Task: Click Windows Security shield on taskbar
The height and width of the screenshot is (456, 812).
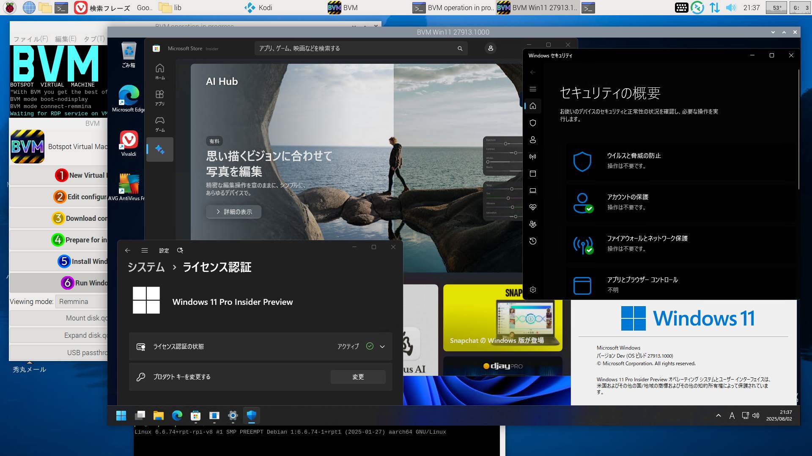Action: 252,416
